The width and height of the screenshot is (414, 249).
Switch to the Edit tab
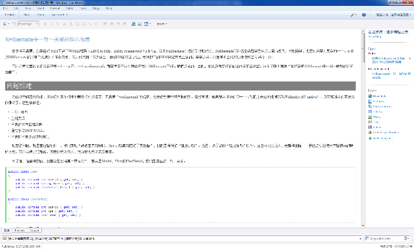(7, 230)
